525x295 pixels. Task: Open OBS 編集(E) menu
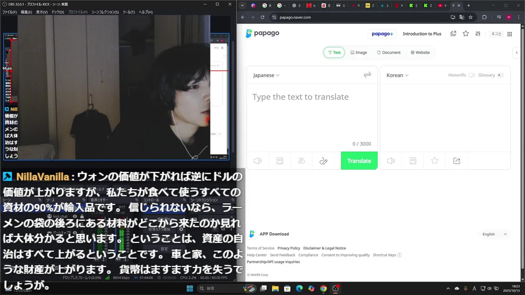[x=26, y=12]
